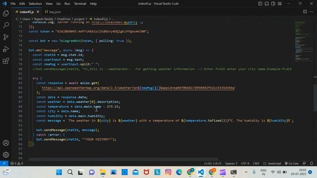
Task: Change UTF-8 file encoding
Action: 245,163
